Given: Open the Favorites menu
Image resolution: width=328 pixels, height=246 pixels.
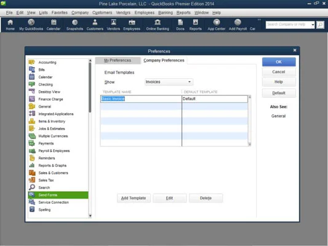Looking at the screenshot, I should (60, 12).
